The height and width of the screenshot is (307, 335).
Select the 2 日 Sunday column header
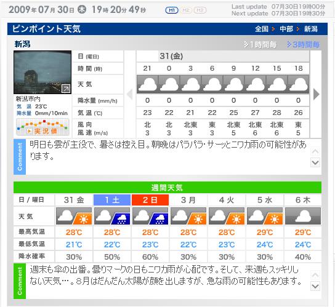[x=150, y=200]
